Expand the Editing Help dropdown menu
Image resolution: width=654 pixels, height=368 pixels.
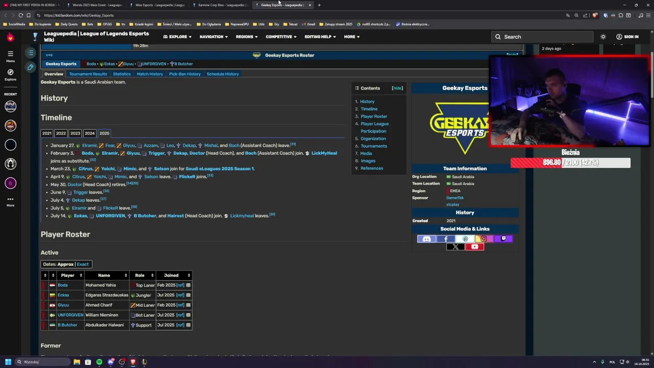point(320,37)
